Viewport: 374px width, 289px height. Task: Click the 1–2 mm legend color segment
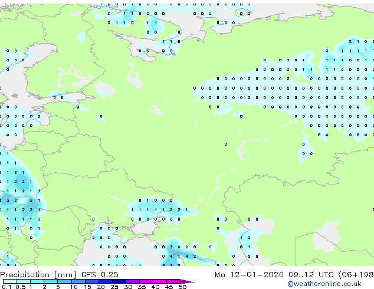tap(37, 281)
